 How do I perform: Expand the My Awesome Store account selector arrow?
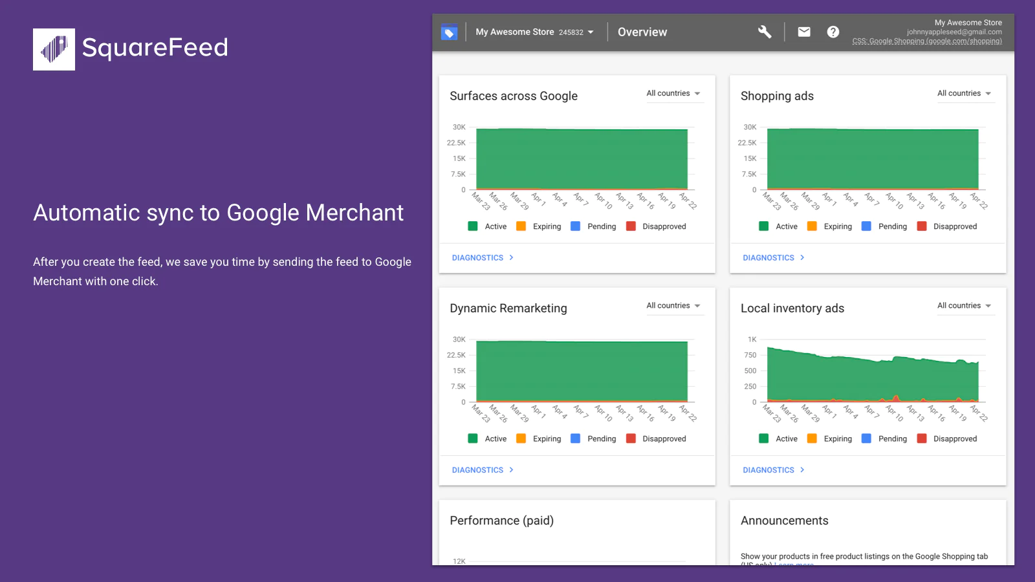point(590,32)
